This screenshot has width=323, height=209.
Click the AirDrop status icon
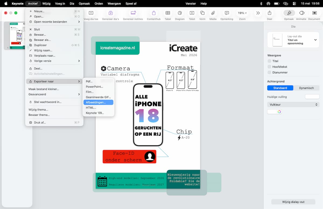268,3
